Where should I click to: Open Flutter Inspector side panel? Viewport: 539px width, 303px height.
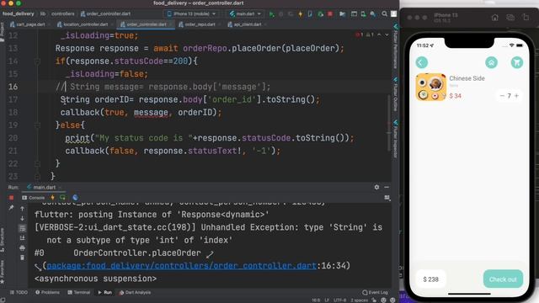(x=396, y=139)
